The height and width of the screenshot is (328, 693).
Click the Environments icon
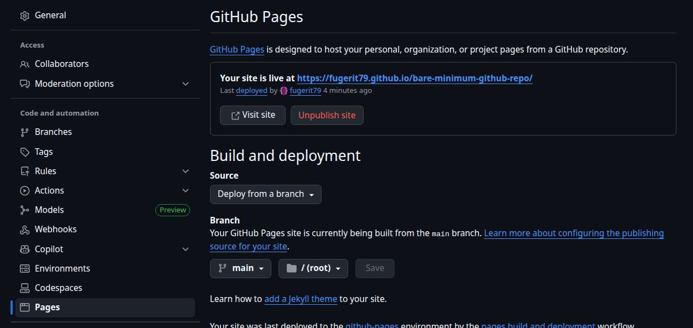24,268
